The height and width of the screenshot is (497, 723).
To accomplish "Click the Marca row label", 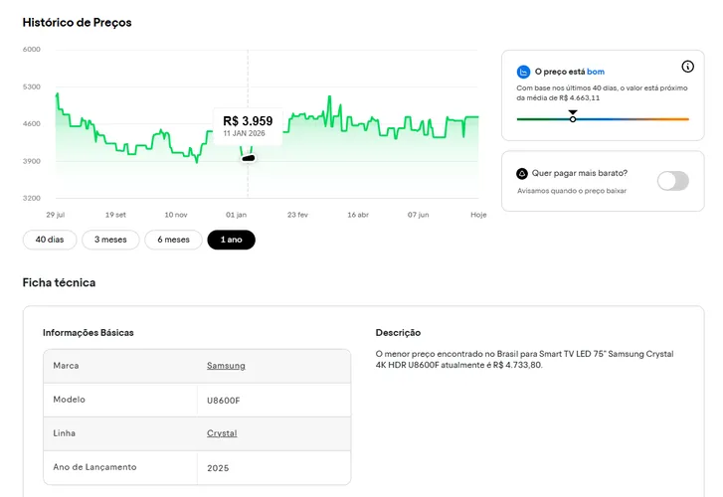I will (66, 366).
